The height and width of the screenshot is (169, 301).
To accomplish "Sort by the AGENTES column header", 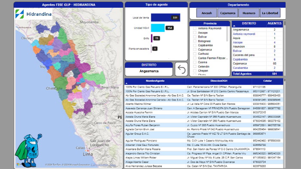I will [x=274, y=23].
